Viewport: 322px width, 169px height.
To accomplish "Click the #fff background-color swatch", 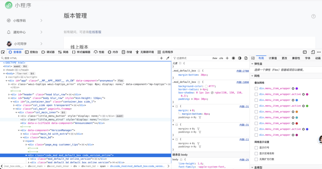I will click(206, 86).
